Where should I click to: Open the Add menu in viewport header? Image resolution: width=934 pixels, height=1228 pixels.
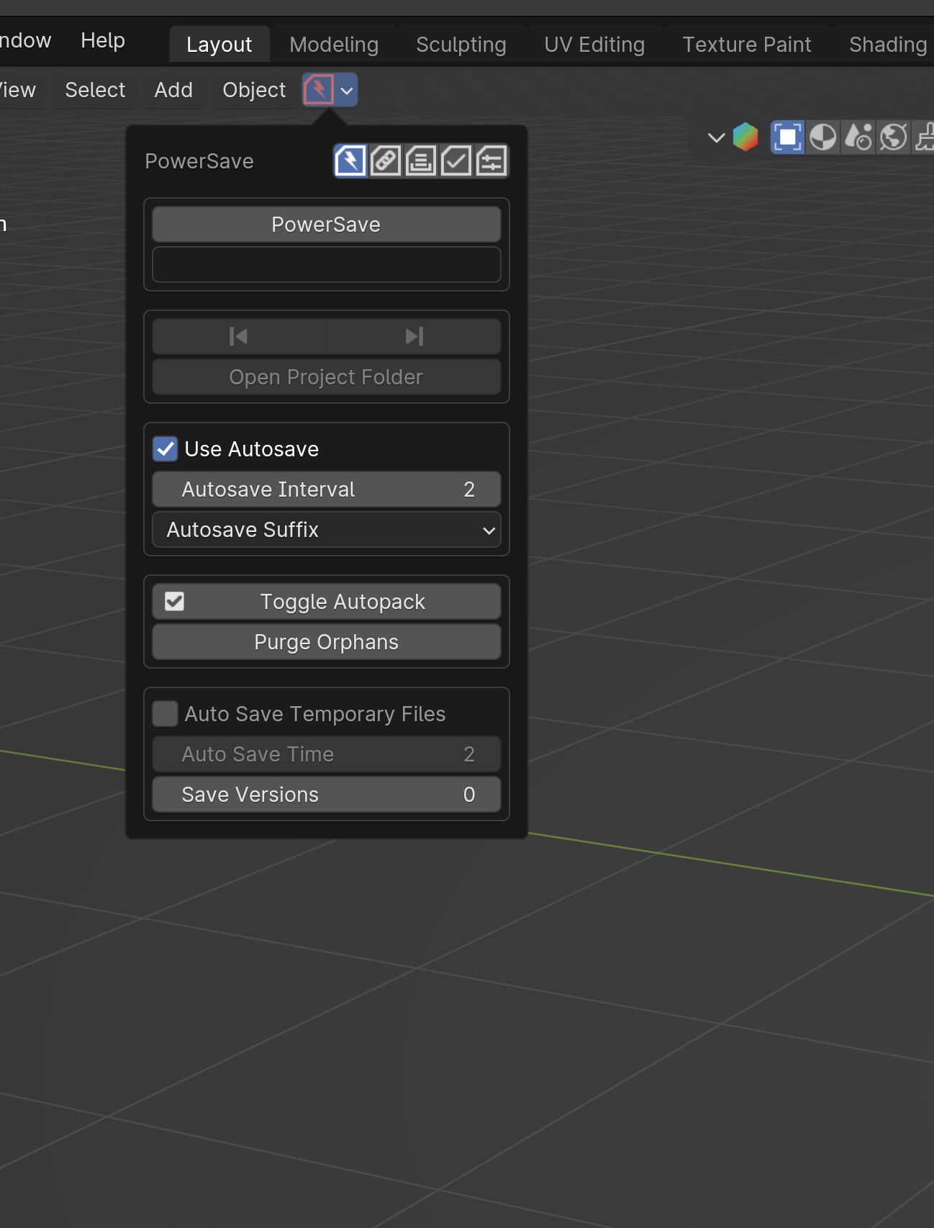click(173, 90)
